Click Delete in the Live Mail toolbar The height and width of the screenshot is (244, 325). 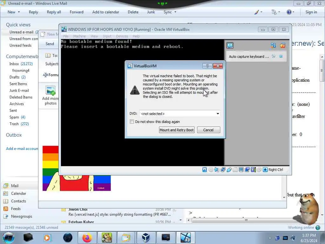133,12
